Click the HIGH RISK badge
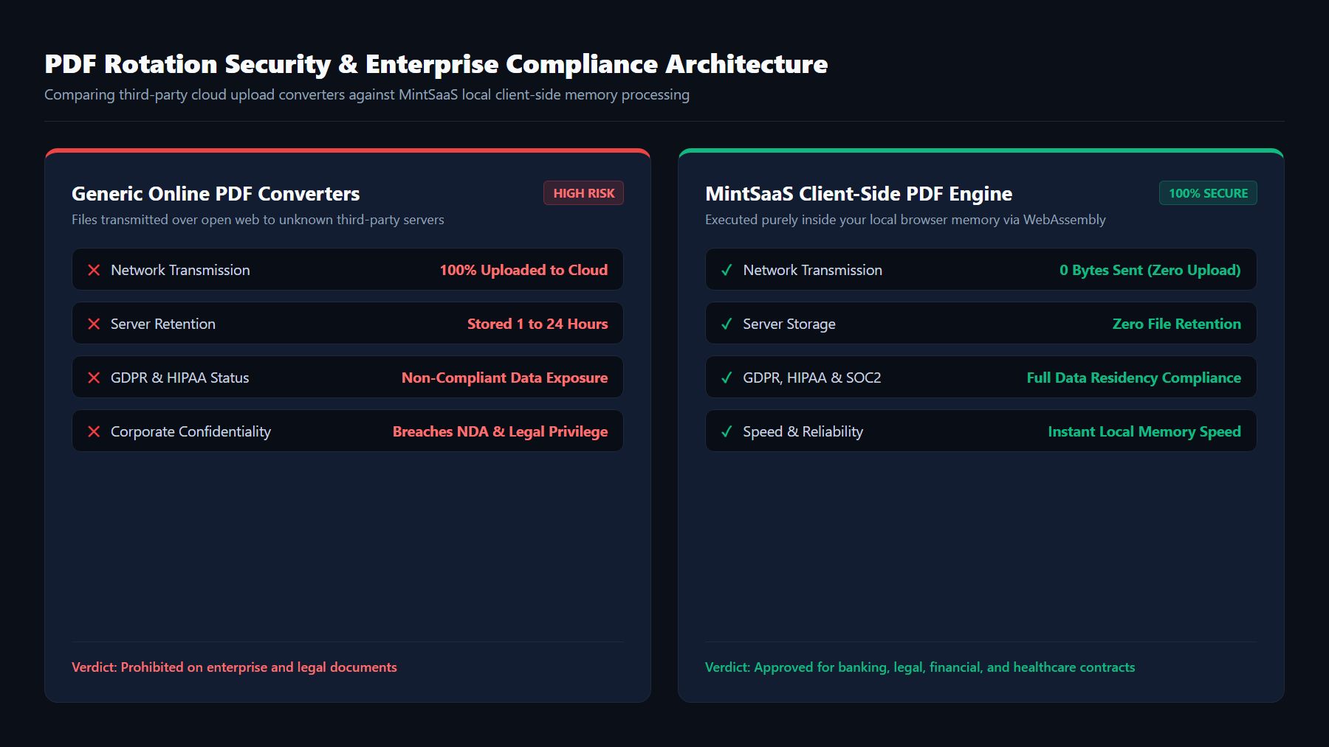 point(584,193)
